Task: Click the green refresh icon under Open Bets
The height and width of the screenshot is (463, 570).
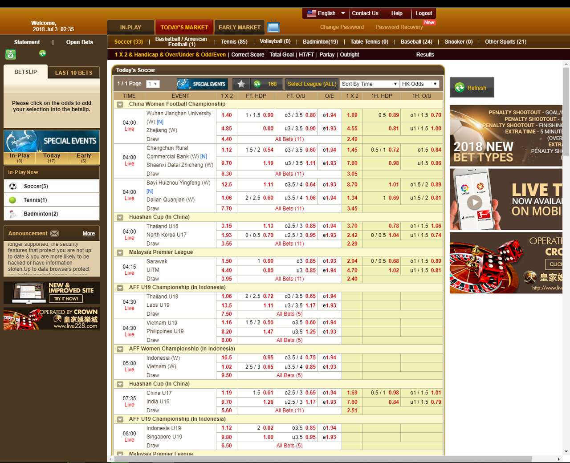Action: tap(42, 53)
